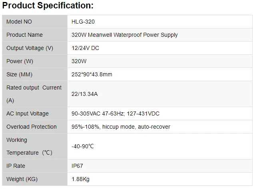Viewport: 269px width, 193px height.
Task: Click the IP67 rating value
Action: pyautogui.click(x=77, y=166)
